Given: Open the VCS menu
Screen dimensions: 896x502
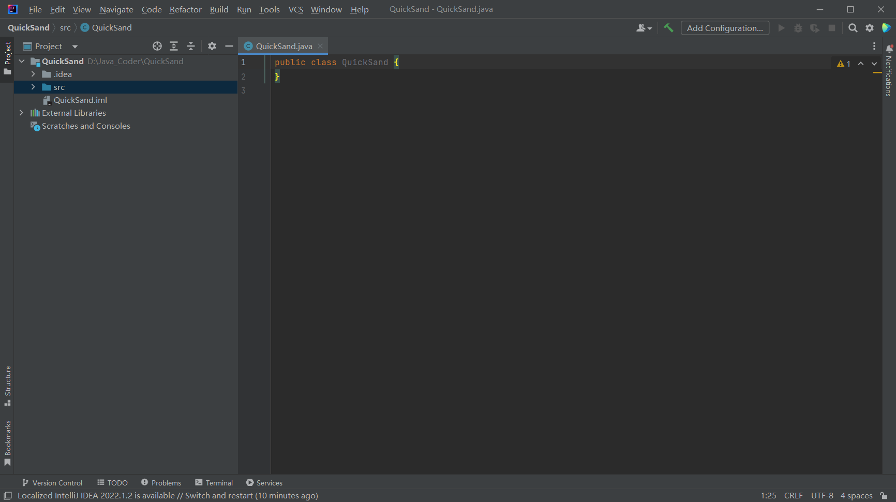Looking at the screenshot, I should click(x=296, y=9).
